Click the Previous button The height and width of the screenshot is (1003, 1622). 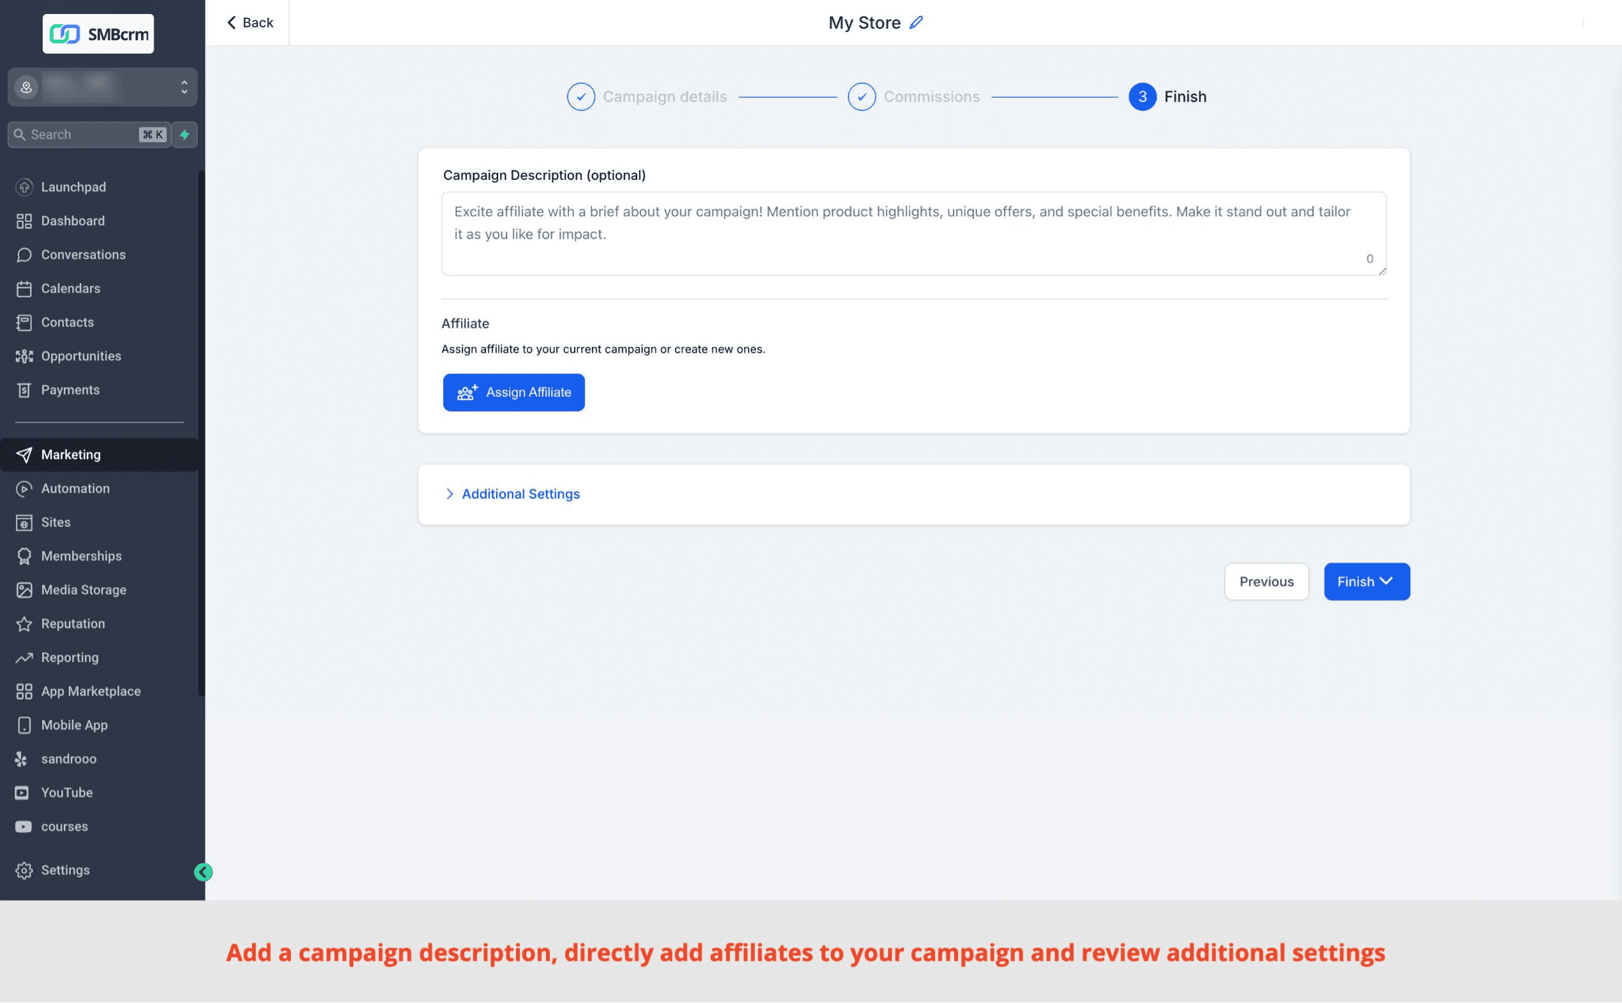(x=1267, y=582)
